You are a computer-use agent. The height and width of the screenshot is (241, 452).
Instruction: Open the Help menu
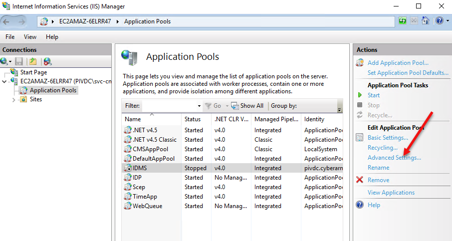pos(52,37)
